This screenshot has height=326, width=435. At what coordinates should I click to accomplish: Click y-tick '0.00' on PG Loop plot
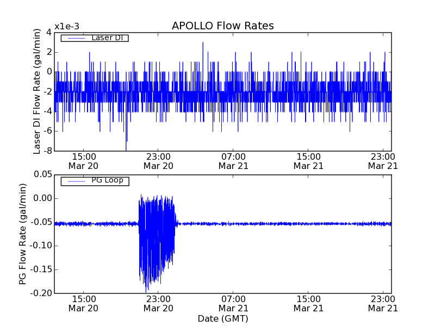tap(43, 198)
